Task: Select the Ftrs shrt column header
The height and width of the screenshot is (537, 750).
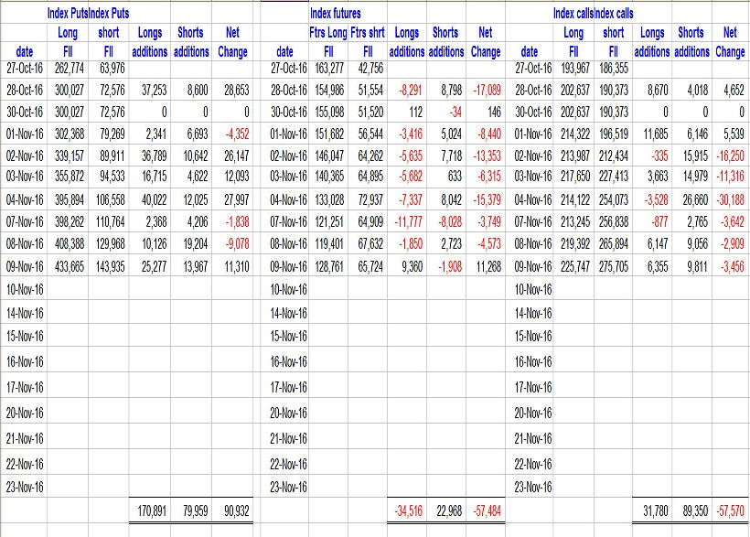Action: (x=366, y=33)
